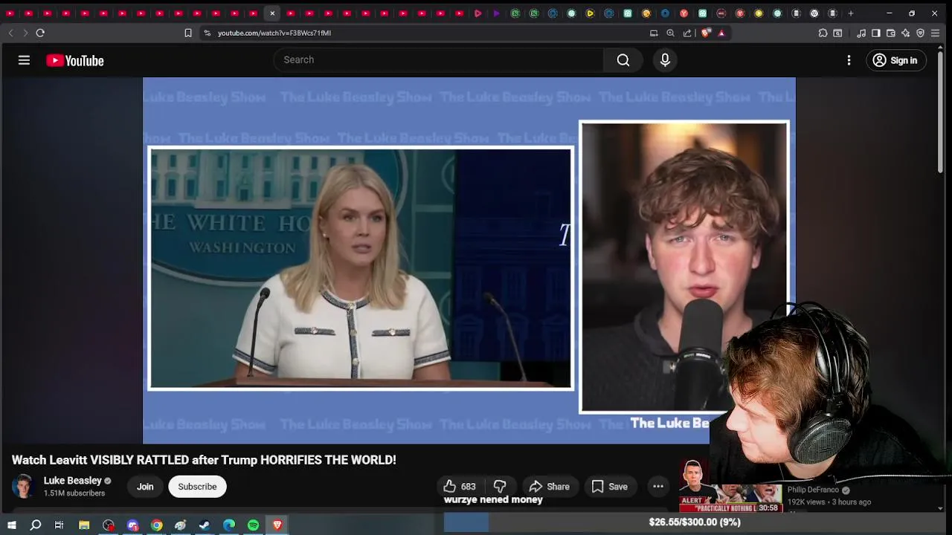
Task: Open Brave Wallet icon
Action: pos(891,33)
